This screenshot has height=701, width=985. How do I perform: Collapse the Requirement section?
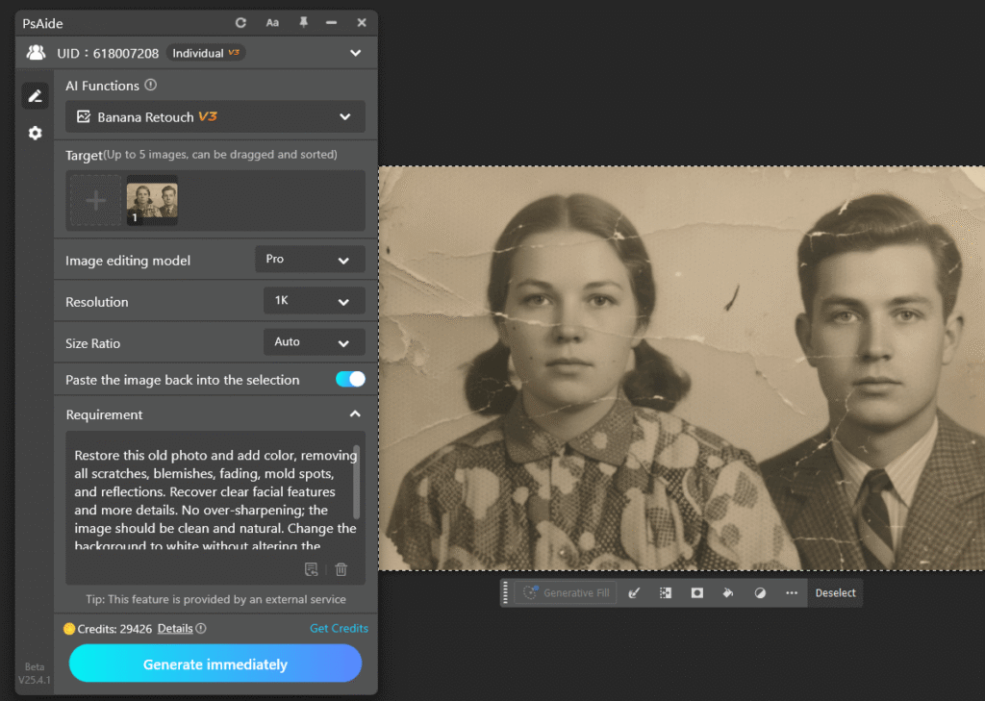356,413
